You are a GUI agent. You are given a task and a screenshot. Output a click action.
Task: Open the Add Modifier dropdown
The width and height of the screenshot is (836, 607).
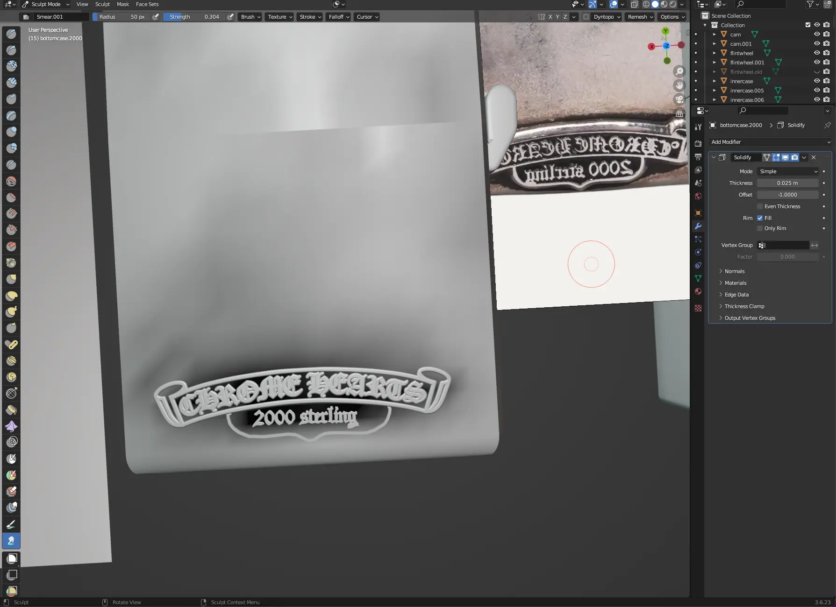point(770,142)
